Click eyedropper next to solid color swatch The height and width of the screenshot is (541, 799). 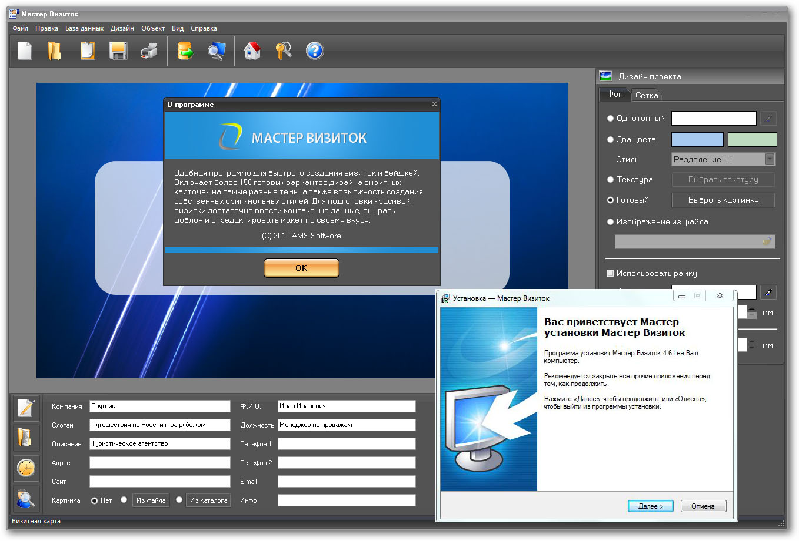768,119
